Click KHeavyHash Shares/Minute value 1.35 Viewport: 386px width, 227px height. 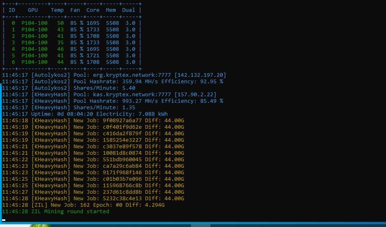point(128,108)
